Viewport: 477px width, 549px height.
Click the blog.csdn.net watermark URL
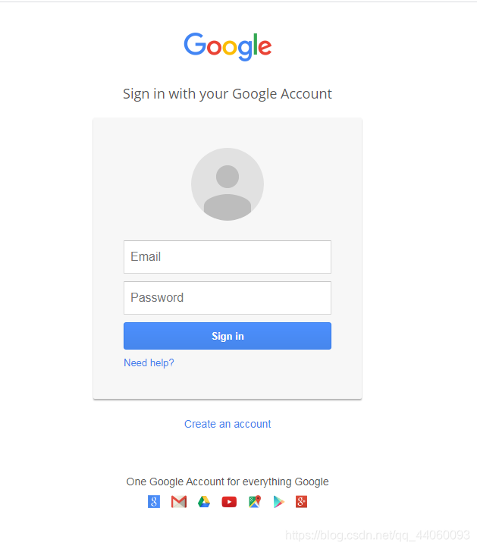tap(378, 535)
